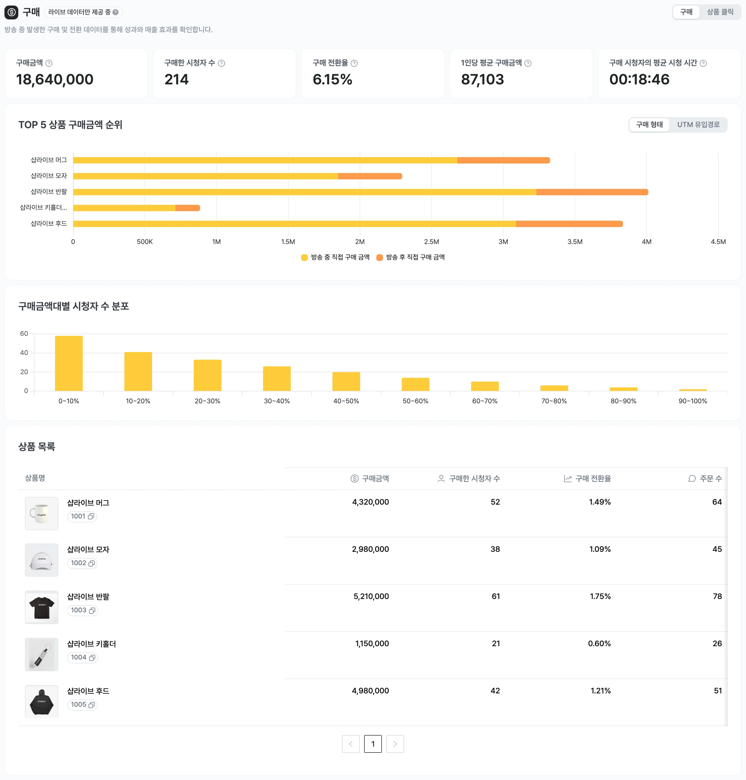Go to the next page arrow
The width and height of the screenshot is (746, 780).
tap(395, 744)
